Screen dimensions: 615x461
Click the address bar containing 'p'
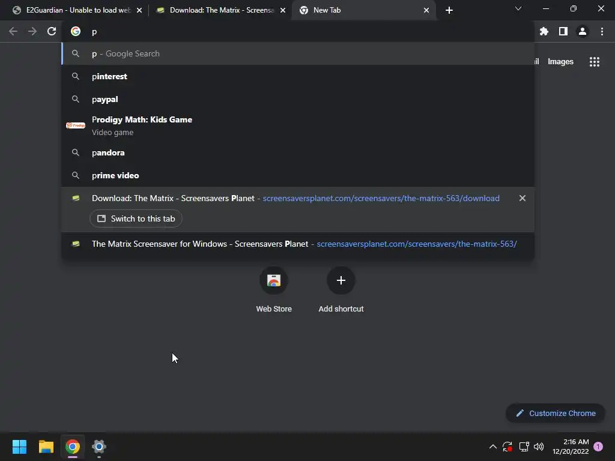click(298, 32)
